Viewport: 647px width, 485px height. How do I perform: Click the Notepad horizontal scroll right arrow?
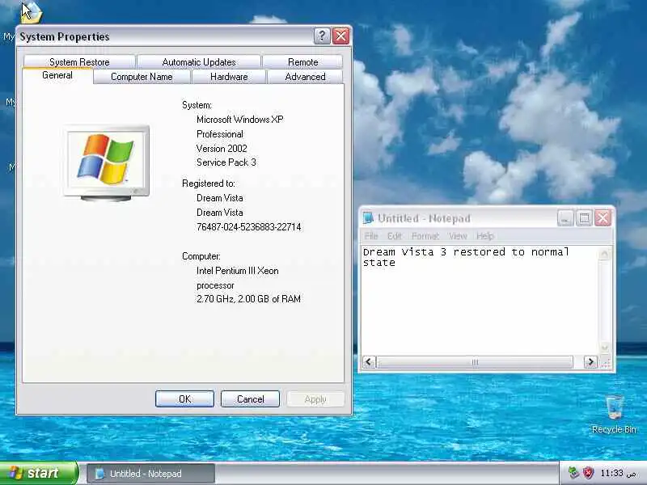click(x=590, y=362)
